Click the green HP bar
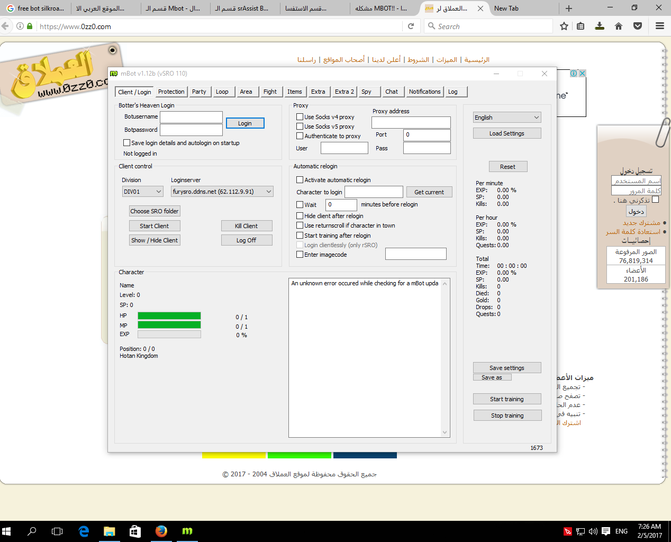This screenshot has width=671, height=542. click(169, 315)
